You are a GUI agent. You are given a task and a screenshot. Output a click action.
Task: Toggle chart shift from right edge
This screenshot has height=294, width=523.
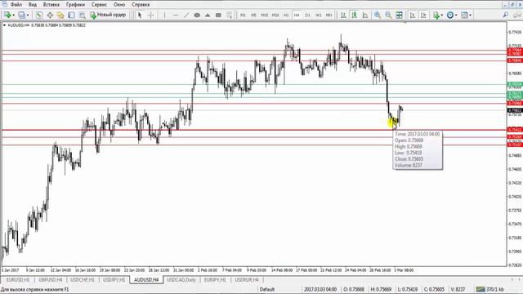point(423,15)
